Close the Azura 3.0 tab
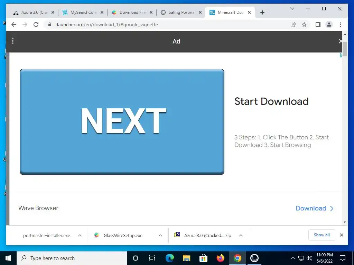This screenshot has height=265, width=354. (x=53, y=12)
